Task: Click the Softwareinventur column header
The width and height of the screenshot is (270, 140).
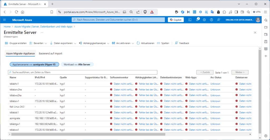Action: click(119, 78)
